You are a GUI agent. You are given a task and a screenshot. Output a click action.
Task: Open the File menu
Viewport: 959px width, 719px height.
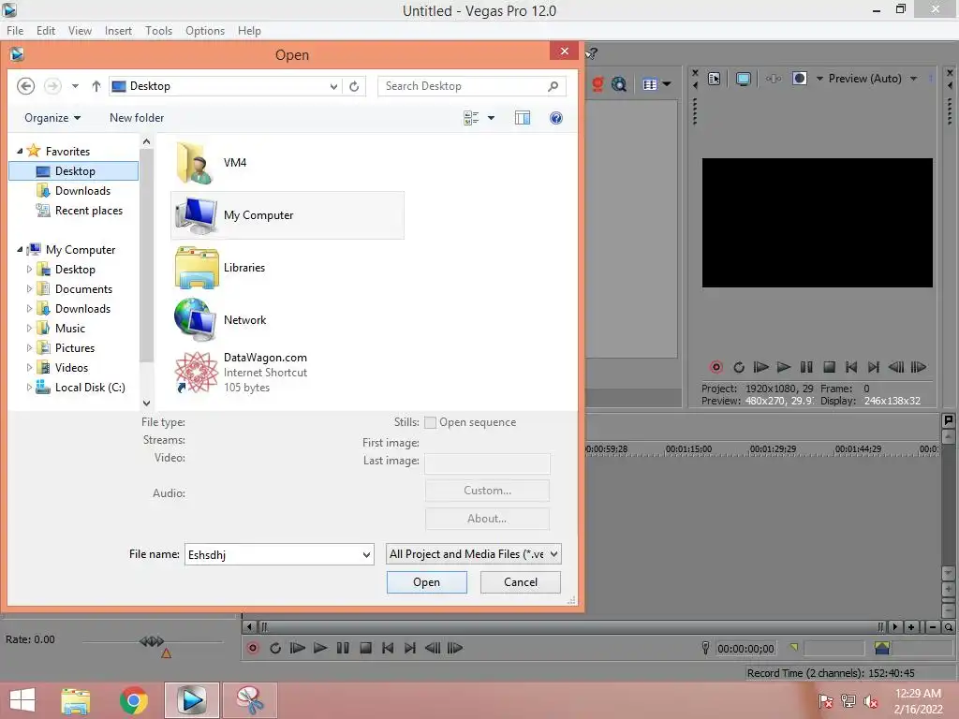(x=15, y=31)
